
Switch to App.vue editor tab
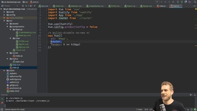tap(44, 6)
